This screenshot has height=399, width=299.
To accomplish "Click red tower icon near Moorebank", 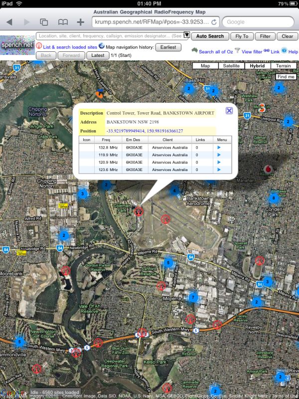I will coord(66,271).
